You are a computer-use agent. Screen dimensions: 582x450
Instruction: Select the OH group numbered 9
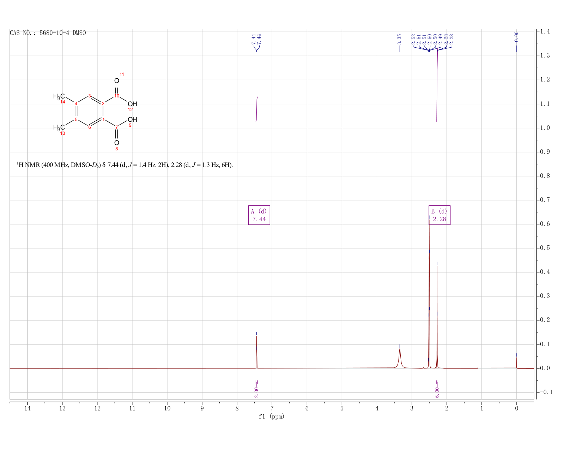(x=132, y=120)
